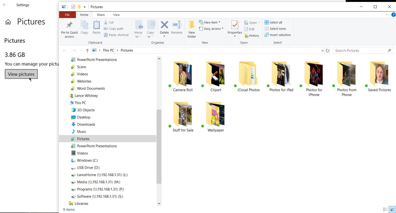Expand the Easy access dropdown
Image resolution: width=396 pixels, height=213 pixels.
(211, 29)
